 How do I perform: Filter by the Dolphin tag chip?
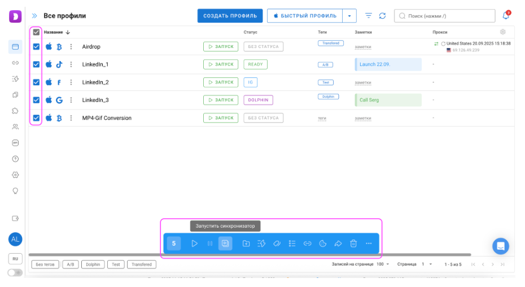93,264
